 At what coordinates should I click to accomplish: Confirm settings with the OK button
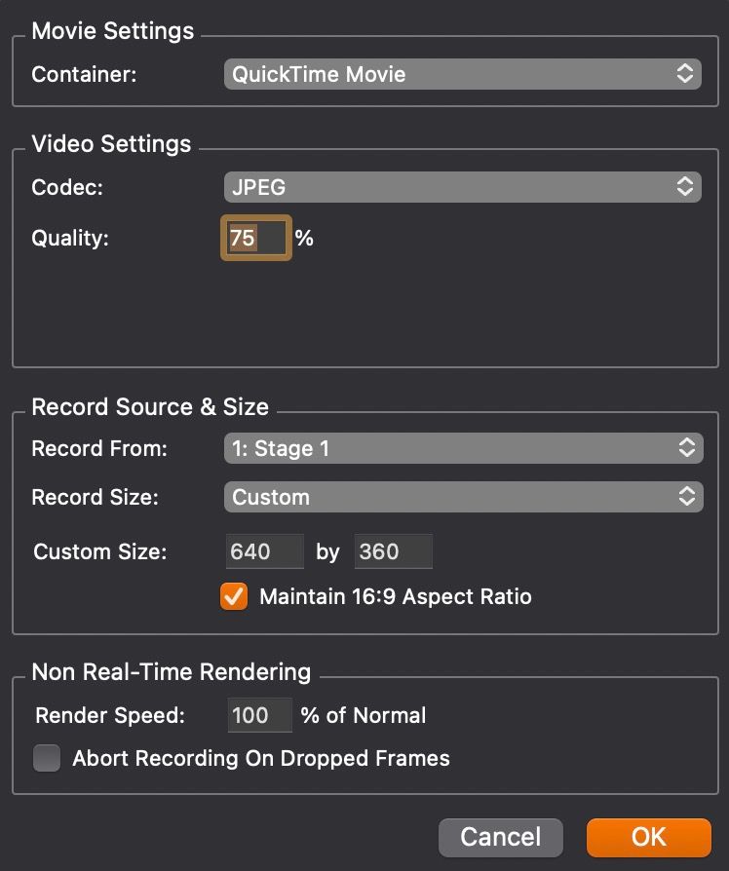[x=648, y=837]
